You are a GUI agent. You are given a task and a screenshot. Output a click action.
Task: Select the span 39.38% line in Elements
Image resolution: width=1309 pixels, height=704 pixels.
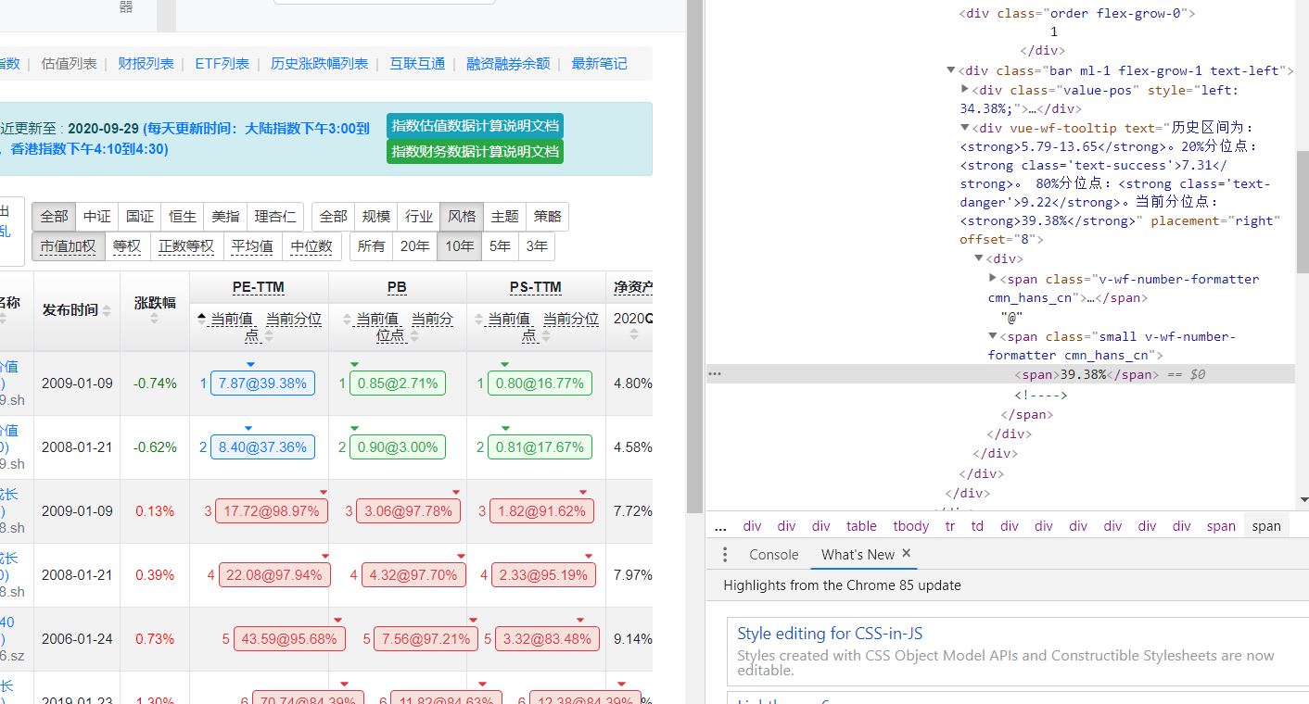1000,374
